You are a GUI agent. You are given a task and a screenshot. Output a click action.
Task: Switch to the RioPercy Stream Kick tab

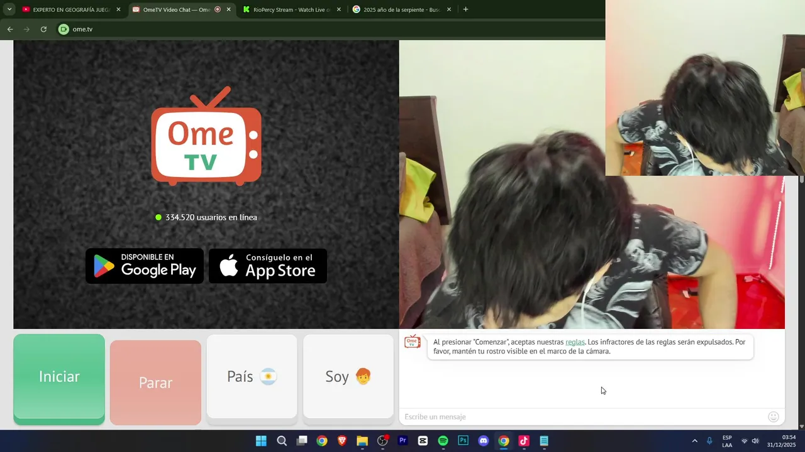click(292, 9)
